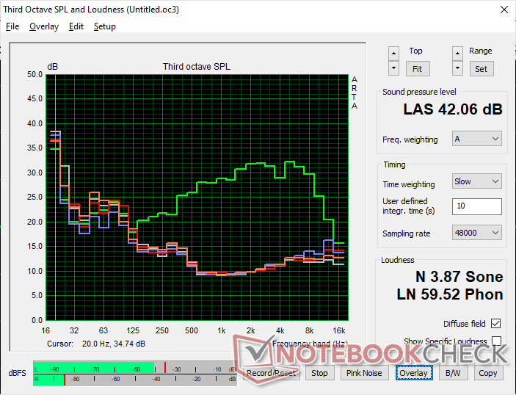Click the Pink Noise button

pyautogui.click(x=363, y=373)
